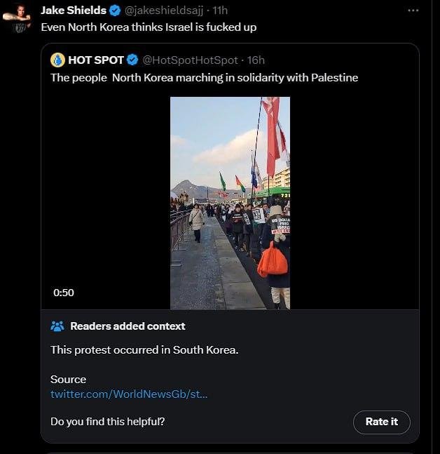Screen dimensions: 440x454
Task: Click the Readers added context people icon
Action: coord(57,326)
